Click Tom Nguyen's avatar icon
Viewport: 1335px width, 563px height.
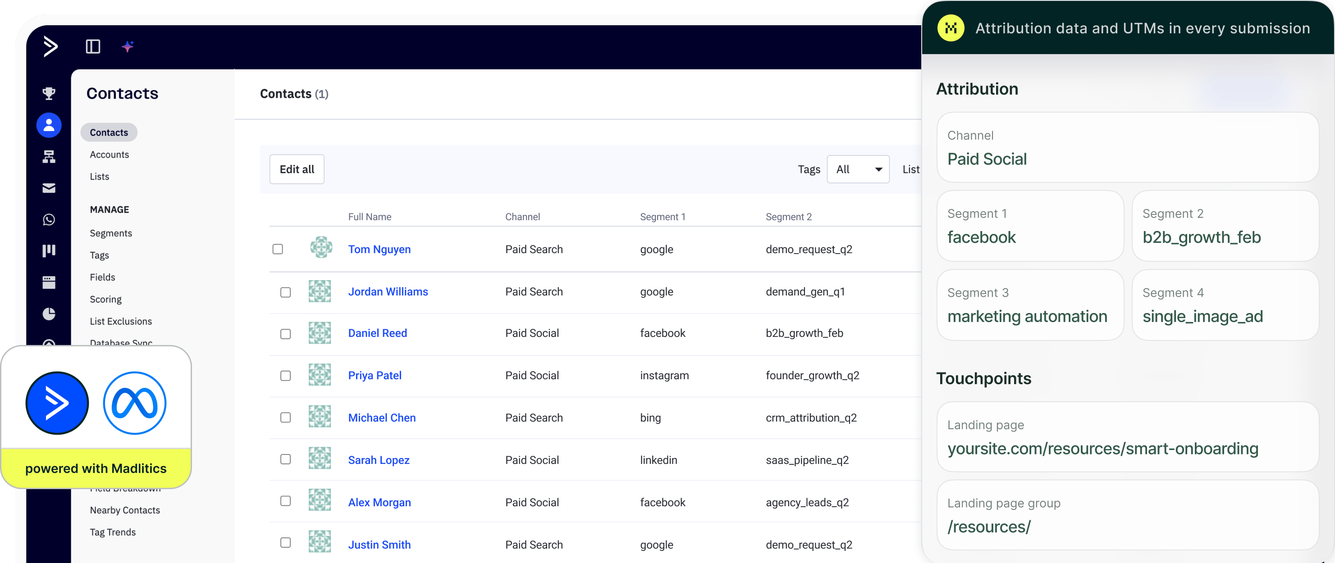321,248
